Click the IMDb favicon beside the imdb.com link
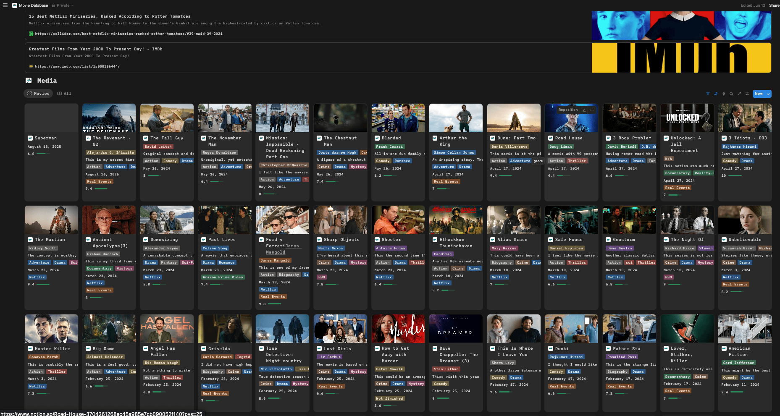 click(31, 66)
